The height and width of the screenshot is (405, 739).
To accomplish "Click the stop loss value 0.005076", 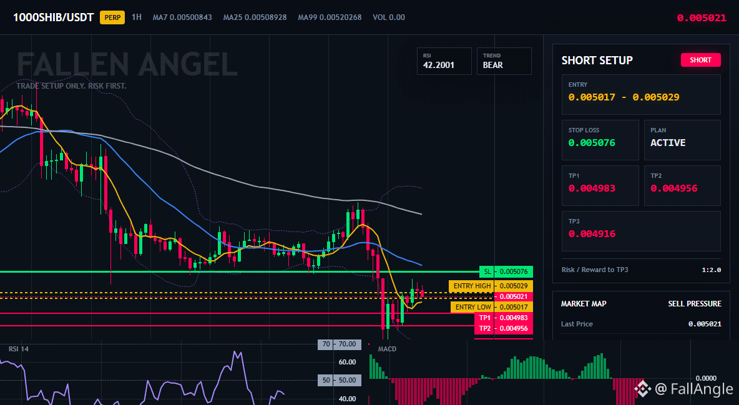I will coord(592,142).
